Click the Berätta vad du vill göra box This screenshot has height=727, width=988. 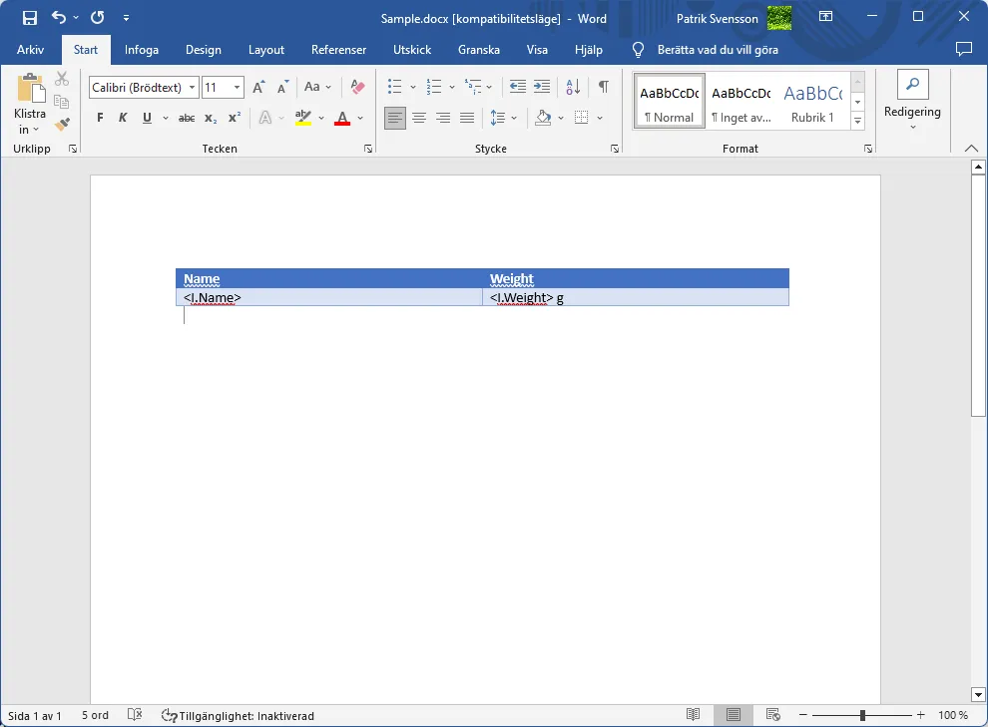pos(718,50)
